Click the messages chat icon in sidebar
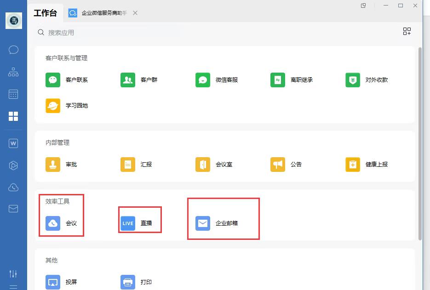 13,50
